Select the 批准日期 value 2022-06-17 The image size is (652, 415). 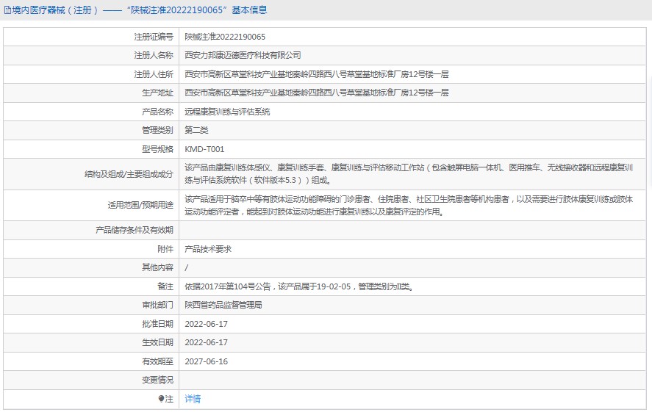click(x=207, y=324)
